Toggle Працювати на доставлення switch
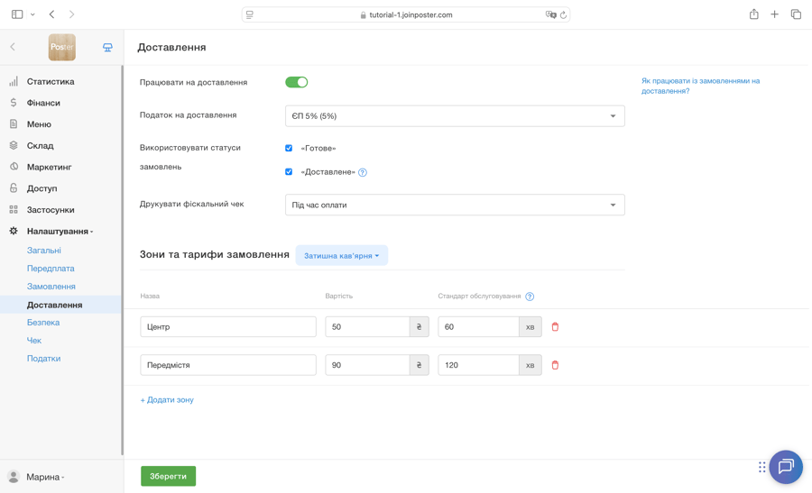Viewport: 812px width, 493px height. coord(297,82)
